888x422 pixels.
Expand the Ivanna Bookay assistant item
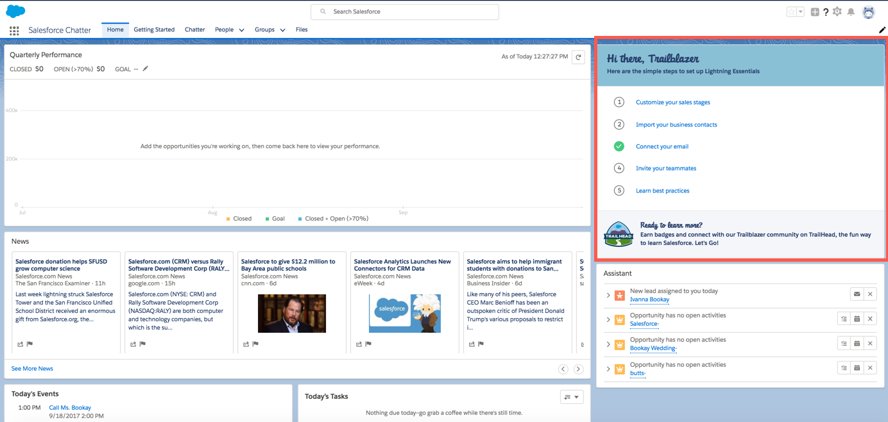point(608,296)
